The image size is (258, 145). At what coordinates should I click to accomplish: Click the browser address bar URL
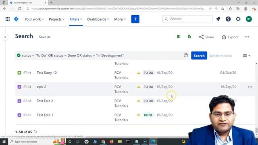click(118, 8)
